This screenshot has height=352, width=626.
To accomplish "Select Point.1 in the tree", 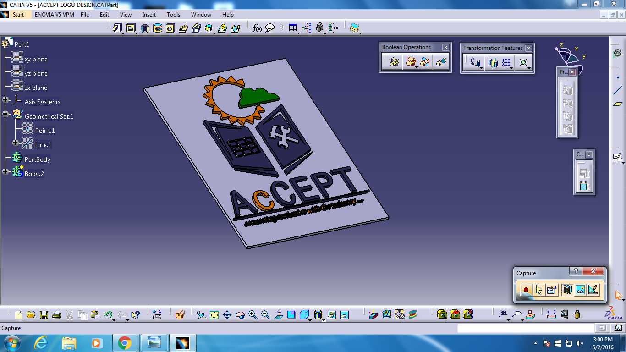I will (45, 131).
